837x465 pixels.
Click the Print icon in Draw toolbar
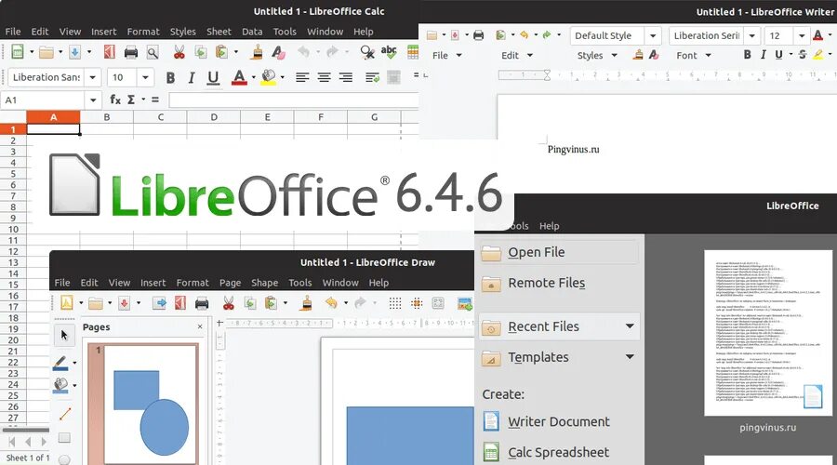(202, 303)
